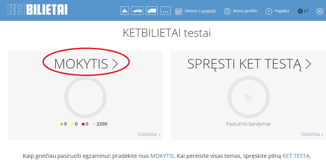Select the passenger car category icon
The height and width of the screenshot is (162, 326).
(x=138, y=11)
